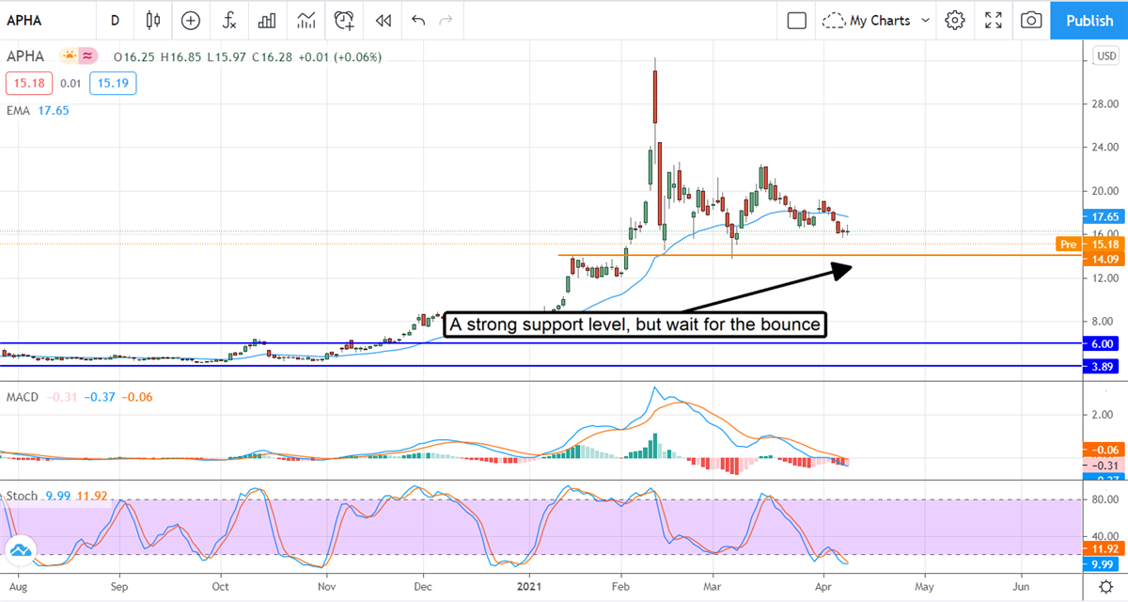Create an alert with the alarm clock icon
Screen dimensions: 1128x602
point(345,20)
